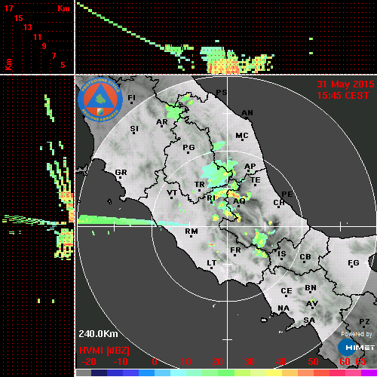Screen dimensions: 377x377
Task: Pick the cyan 10 dBZ legend color
Action: (x=178, y=372)
